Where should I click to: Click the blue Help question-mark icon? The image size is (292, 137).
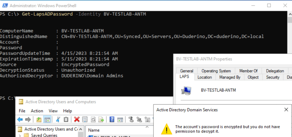coord(112,120)
